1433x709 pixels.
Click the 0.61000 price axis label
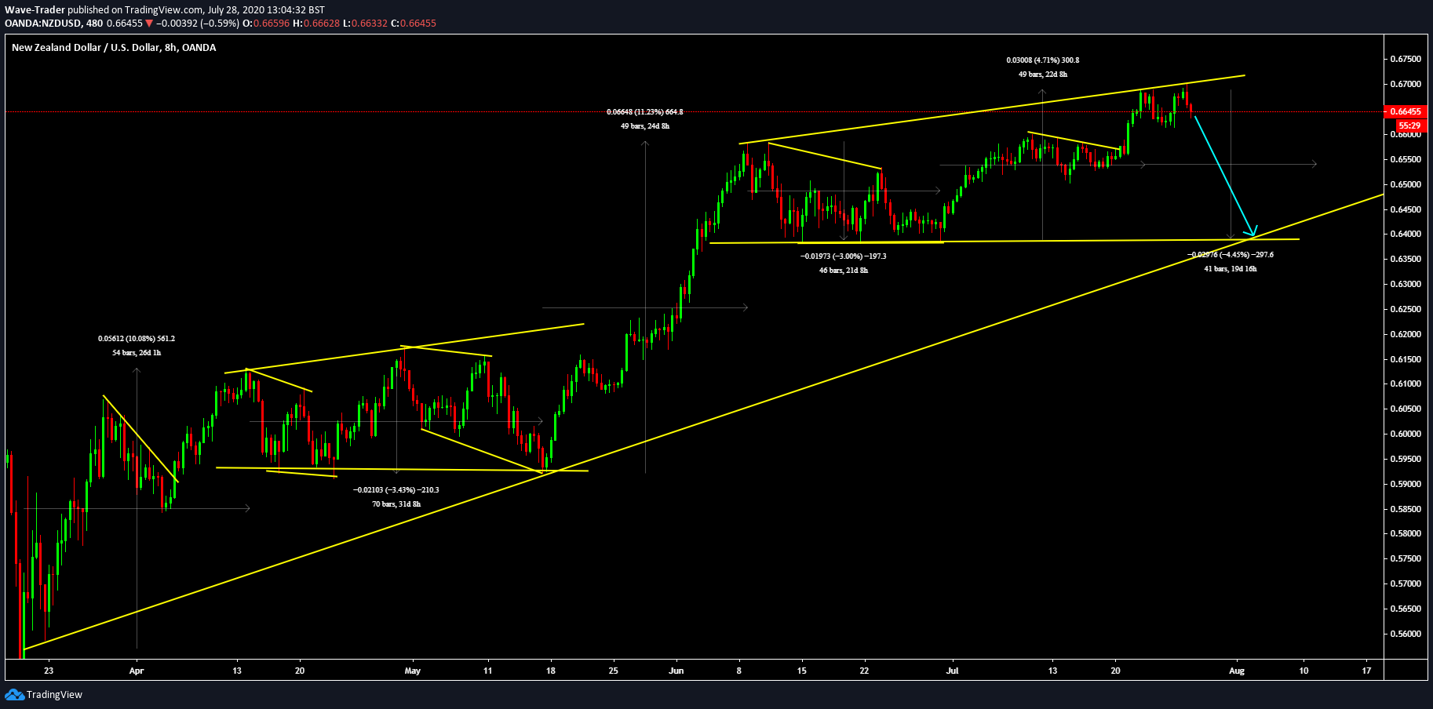(x=1406, y=384)
